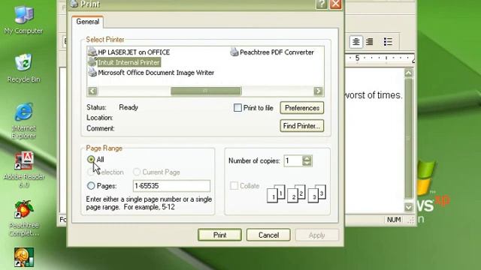Select the All page range radio button
This screenshot has width=481, height=270.
91,159
